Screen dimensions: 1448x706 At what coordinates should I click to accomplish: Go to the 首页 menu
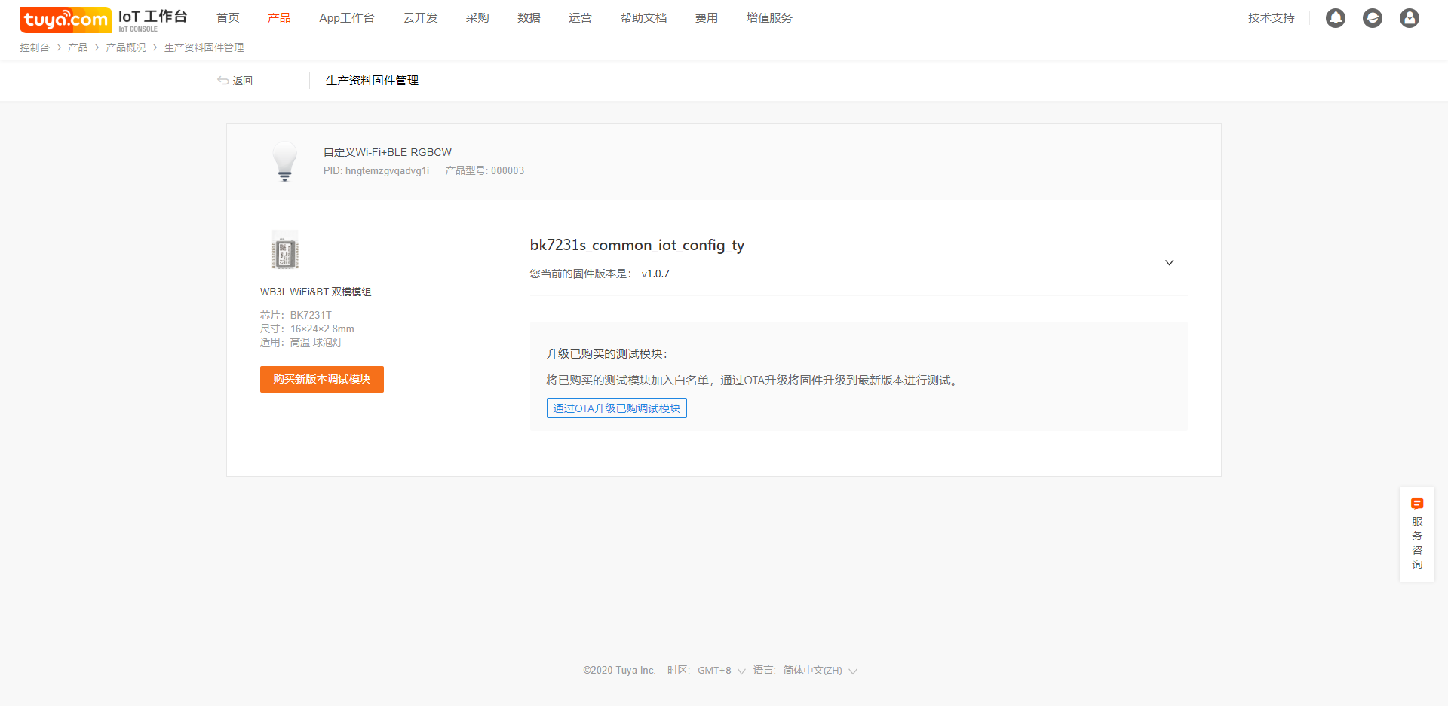pos(228,18)
